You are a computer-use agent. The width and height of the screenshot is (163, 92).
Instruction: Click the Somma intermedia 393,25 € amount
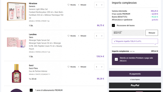pos(154,11)
